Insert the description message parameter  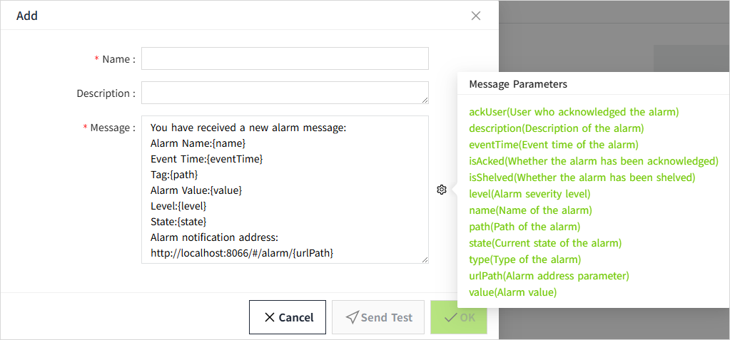coord(557,128)
